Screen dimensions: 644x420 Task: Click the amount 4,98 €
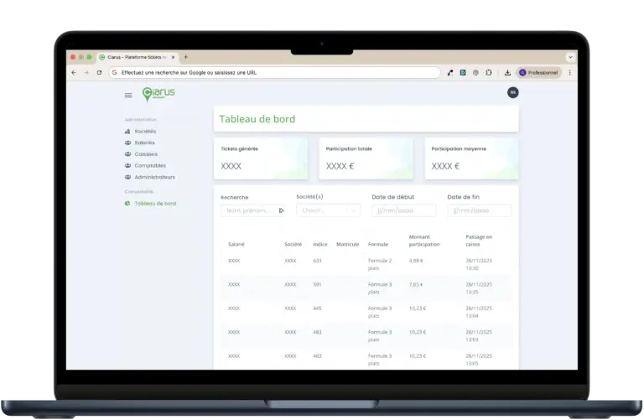(x=416, y=261)
